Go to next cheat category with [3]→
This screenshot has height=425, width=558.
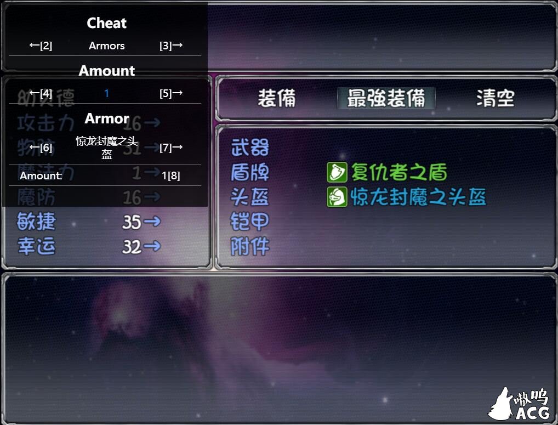coord(171,46)
